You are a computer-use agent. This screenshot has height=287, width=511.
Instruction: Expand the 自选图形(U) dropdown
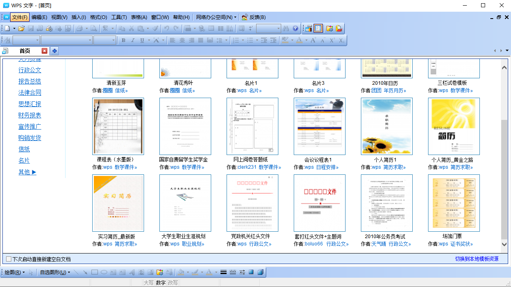tap(55, 272)
